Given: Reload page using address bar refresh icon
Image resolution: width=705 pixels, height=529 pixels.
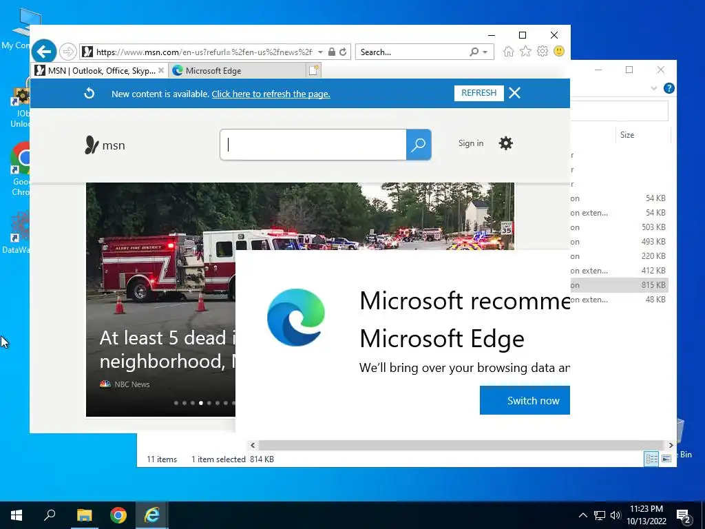Looking at the screenshot, I should (343, 52).
